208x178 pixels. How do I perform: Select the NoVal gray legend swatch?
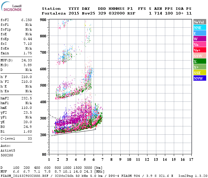tap(199, 22)
